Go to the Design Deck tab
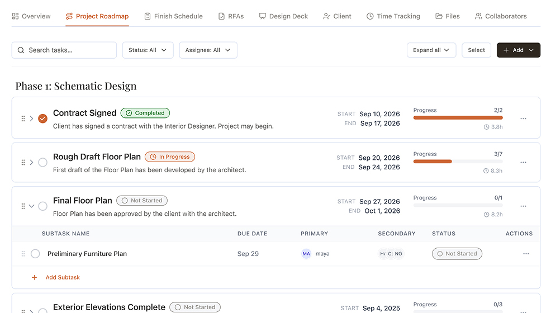The height and width of the screenshot is (313, 551). [283, 16]
